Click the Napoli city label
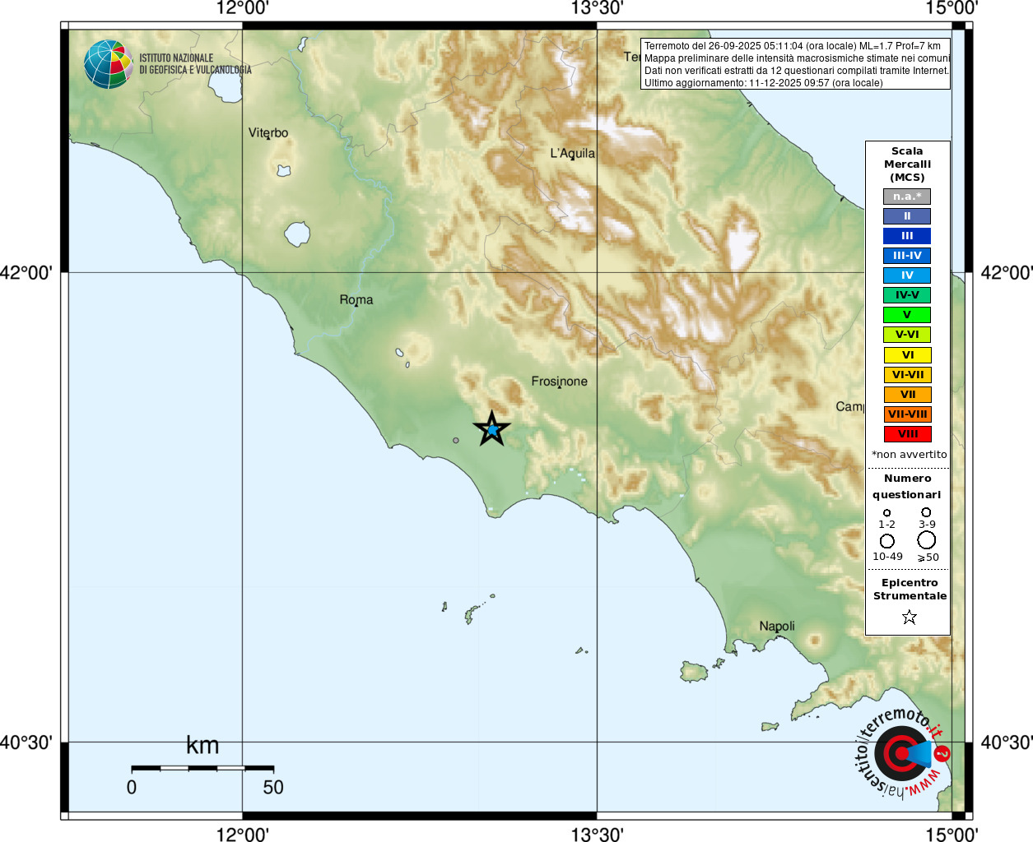1033x842 pixels. pos(777,626)
